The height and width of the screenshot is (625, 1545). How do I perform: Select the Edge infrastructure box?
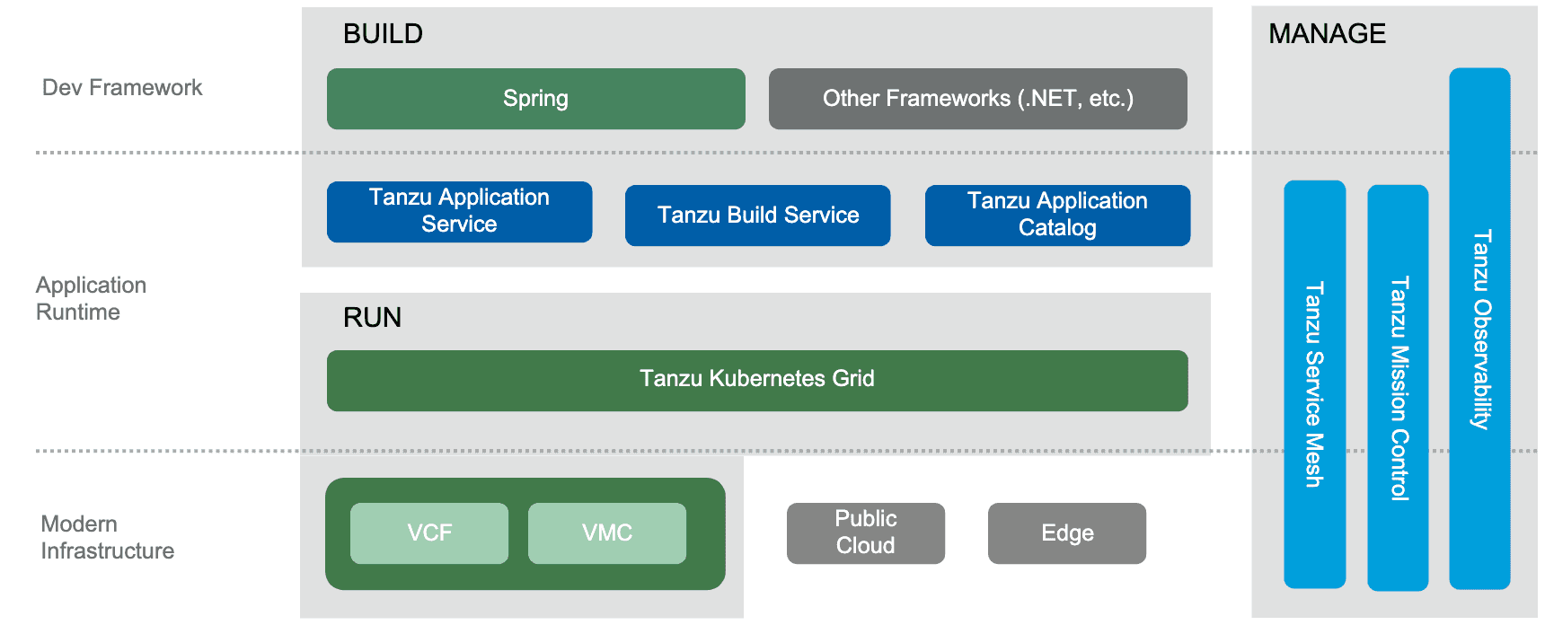coord(1067,533)
